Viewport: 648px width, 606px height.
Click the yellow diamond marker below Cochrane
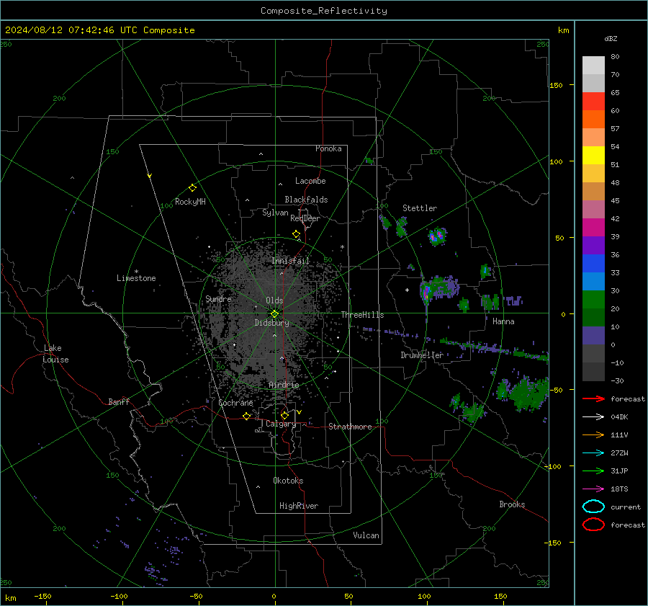tap(247, 416)
